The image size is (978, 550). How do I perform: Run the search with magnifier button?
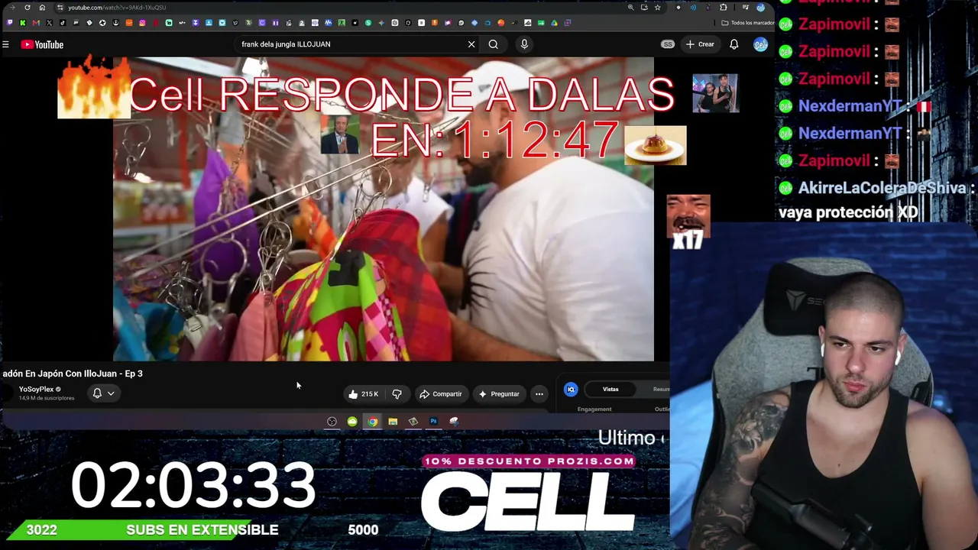494,44
